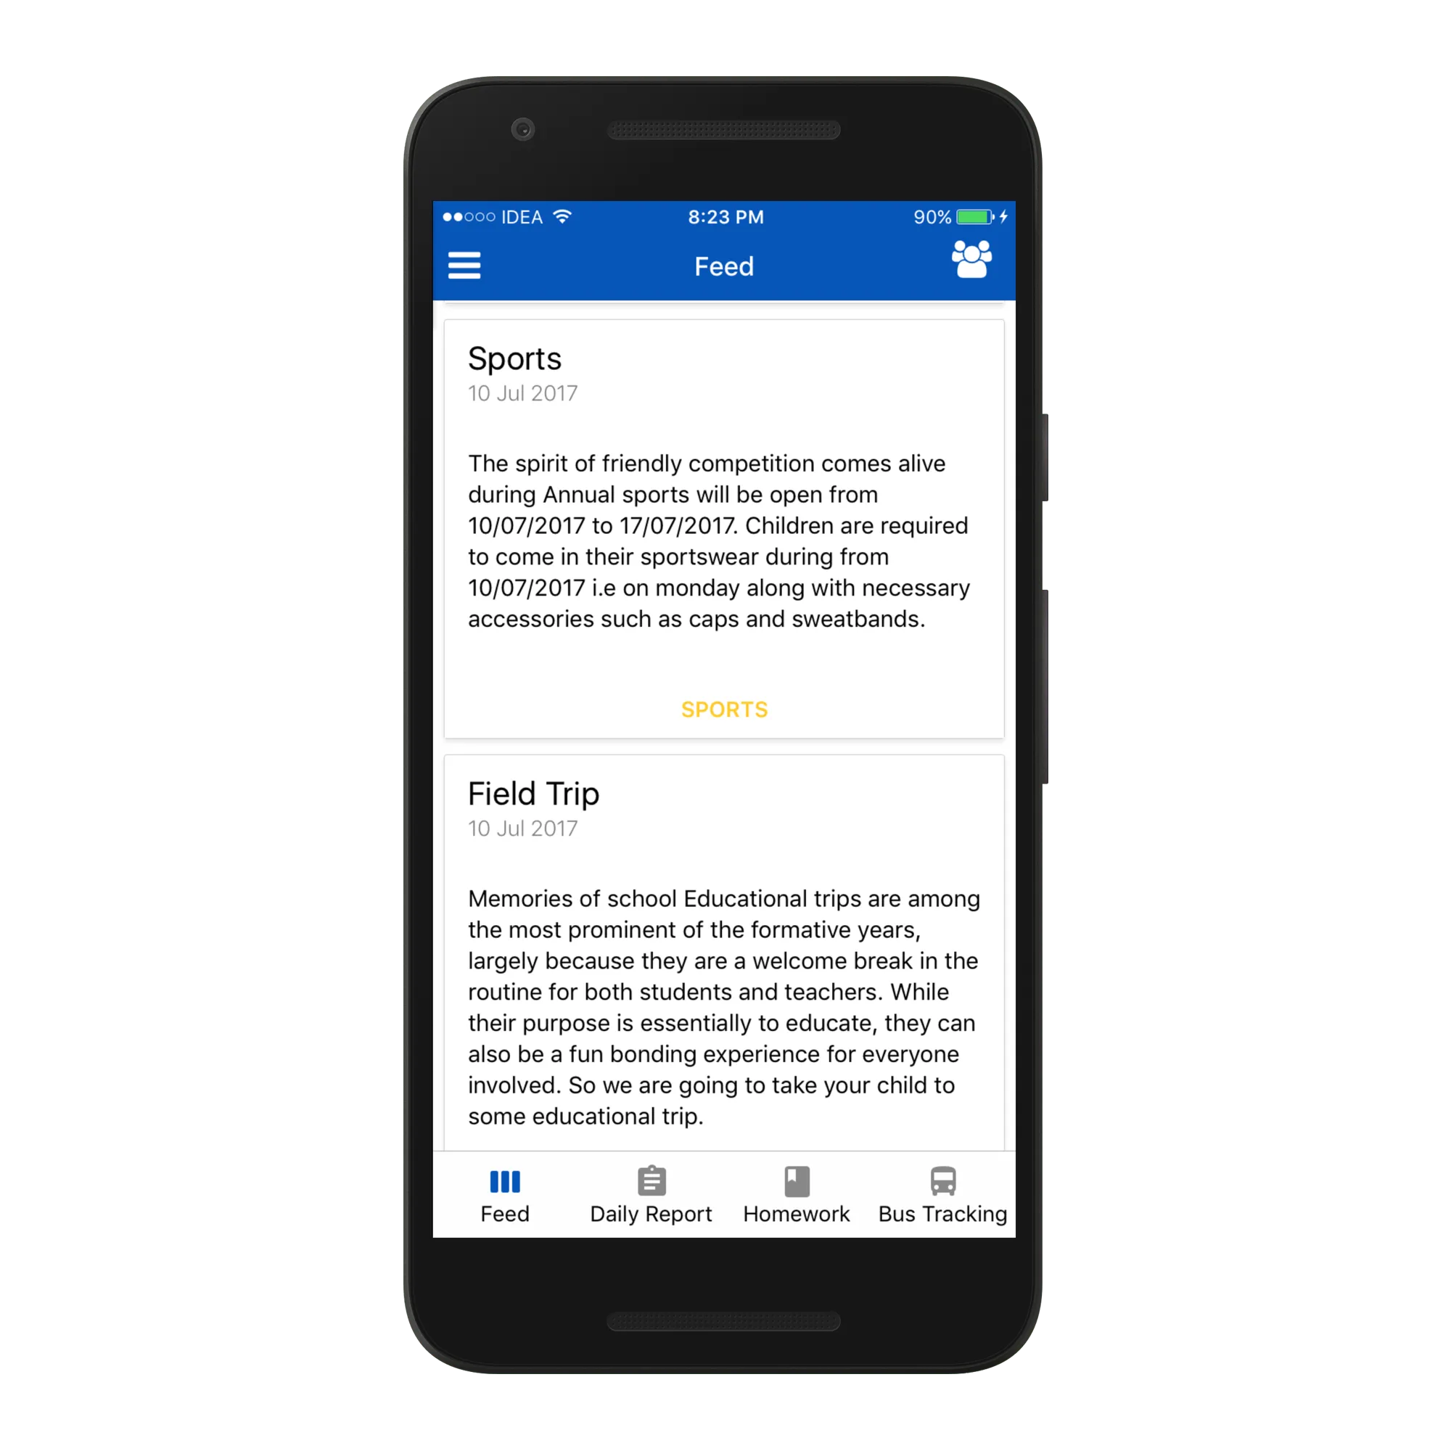Scroll down to see more feed items

point(724,997)
